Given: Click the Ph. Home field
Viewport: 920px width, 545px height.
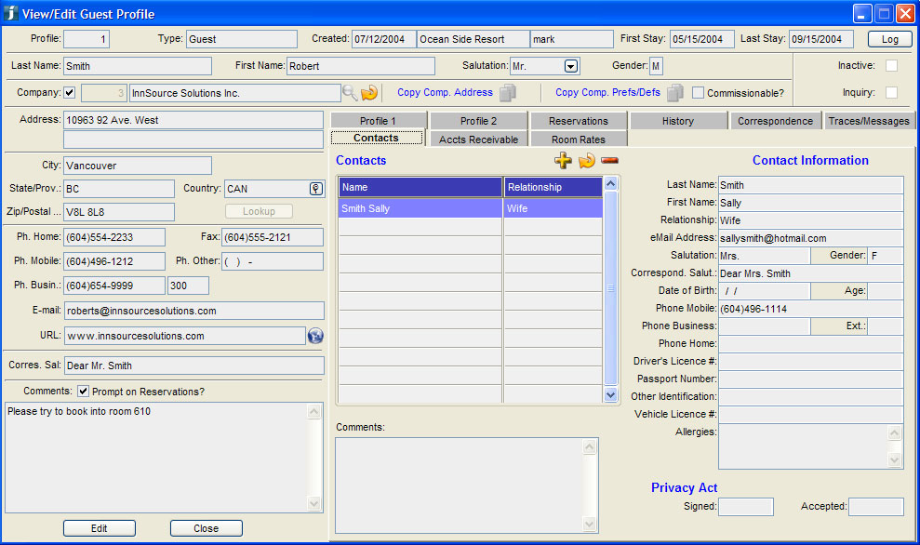Looking at the screenshot, I should pos(114,237).
